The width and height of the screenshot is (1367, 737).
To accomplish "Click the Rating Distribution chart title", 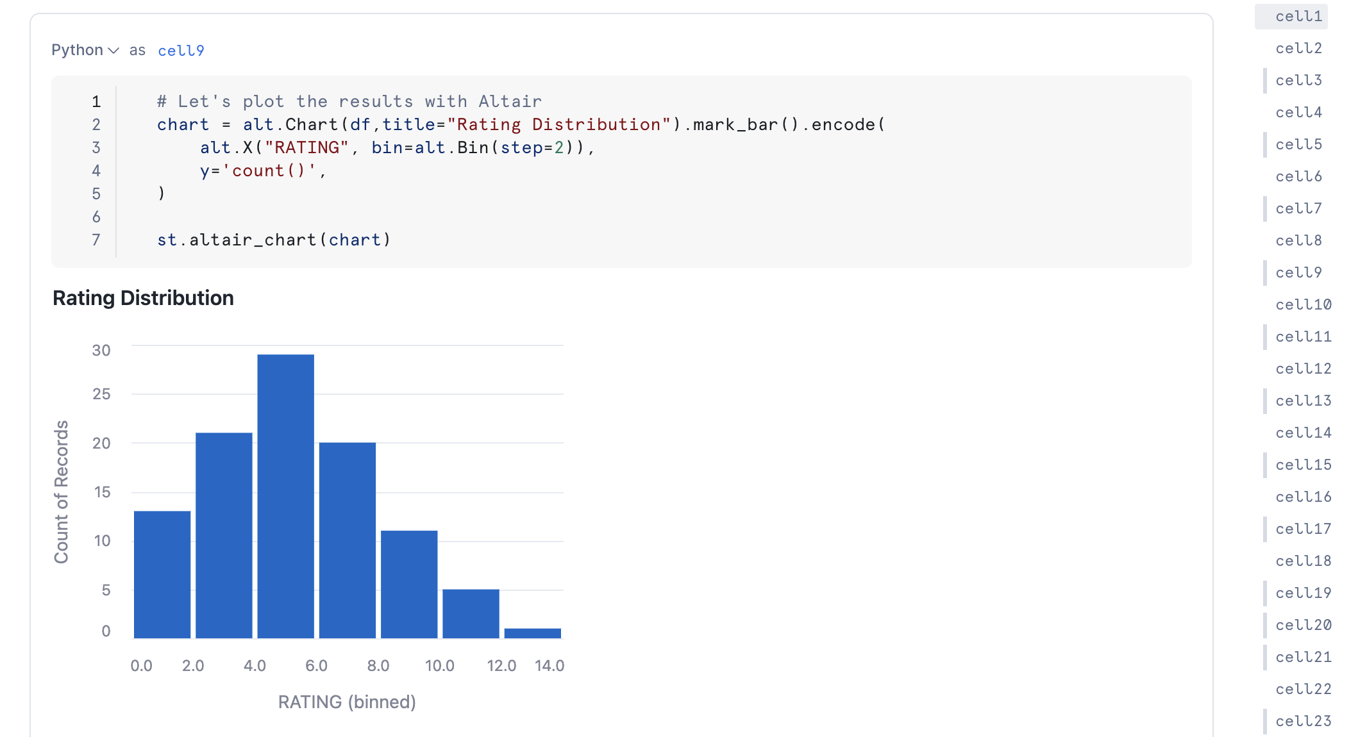I will pos(143,298).
